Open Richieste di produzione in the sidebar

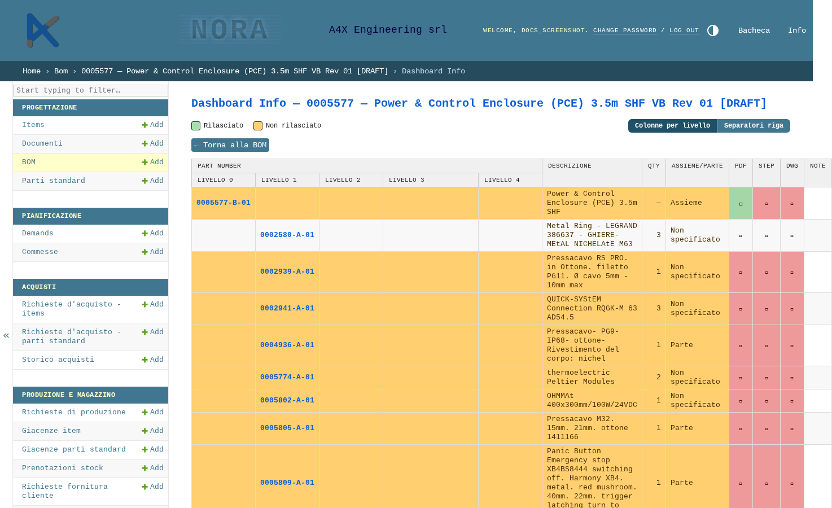(x=74, y=412)
